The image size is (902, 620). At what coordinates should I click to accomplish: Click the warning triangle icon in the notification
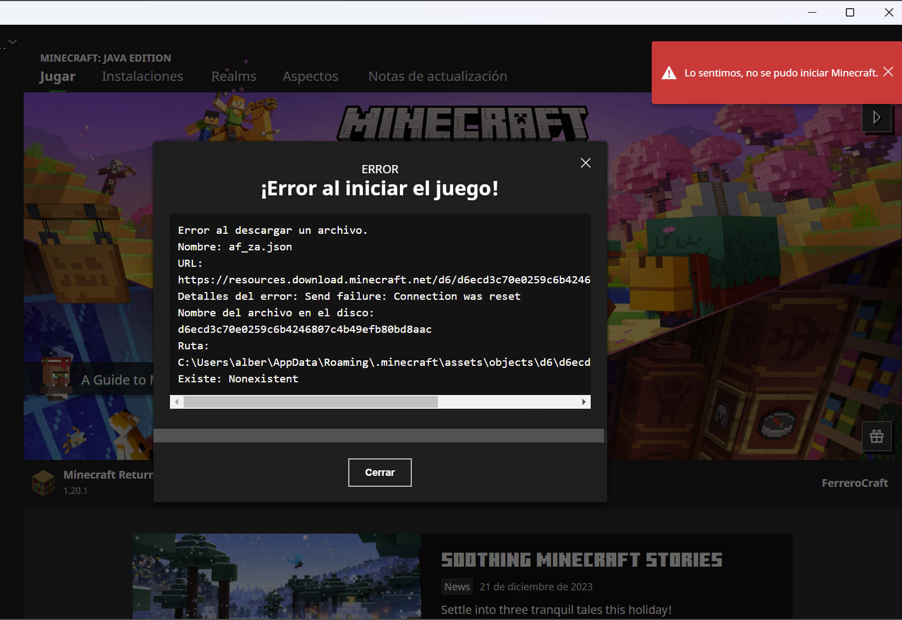coord(669,73)
